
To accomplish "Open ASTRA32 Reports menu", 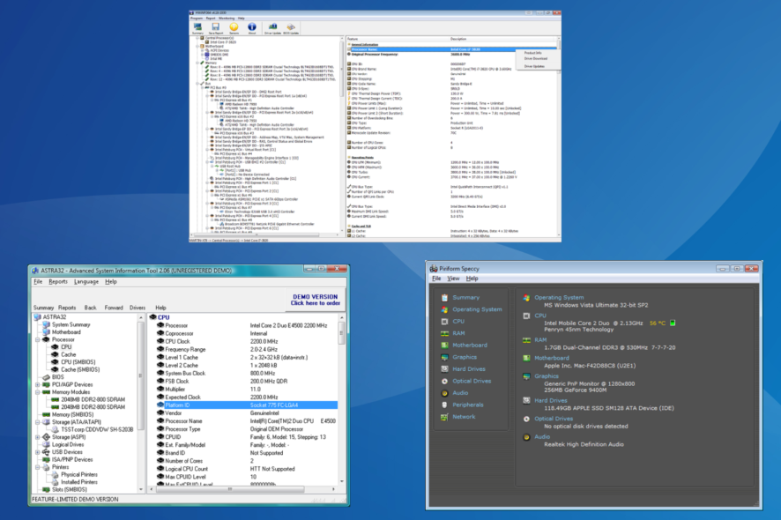I will tap(58, 282).
